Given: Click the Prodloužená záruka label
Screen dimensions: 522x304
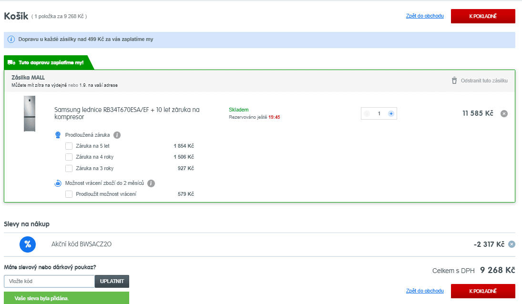Looking at the screenshot, I should pyautogui.click(x=88, y=135).
